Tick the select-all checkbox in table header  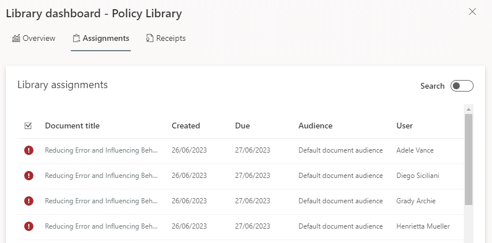click(28, 126)
